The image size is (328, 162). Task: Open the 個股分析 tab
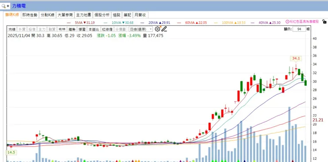coord(102,15)
